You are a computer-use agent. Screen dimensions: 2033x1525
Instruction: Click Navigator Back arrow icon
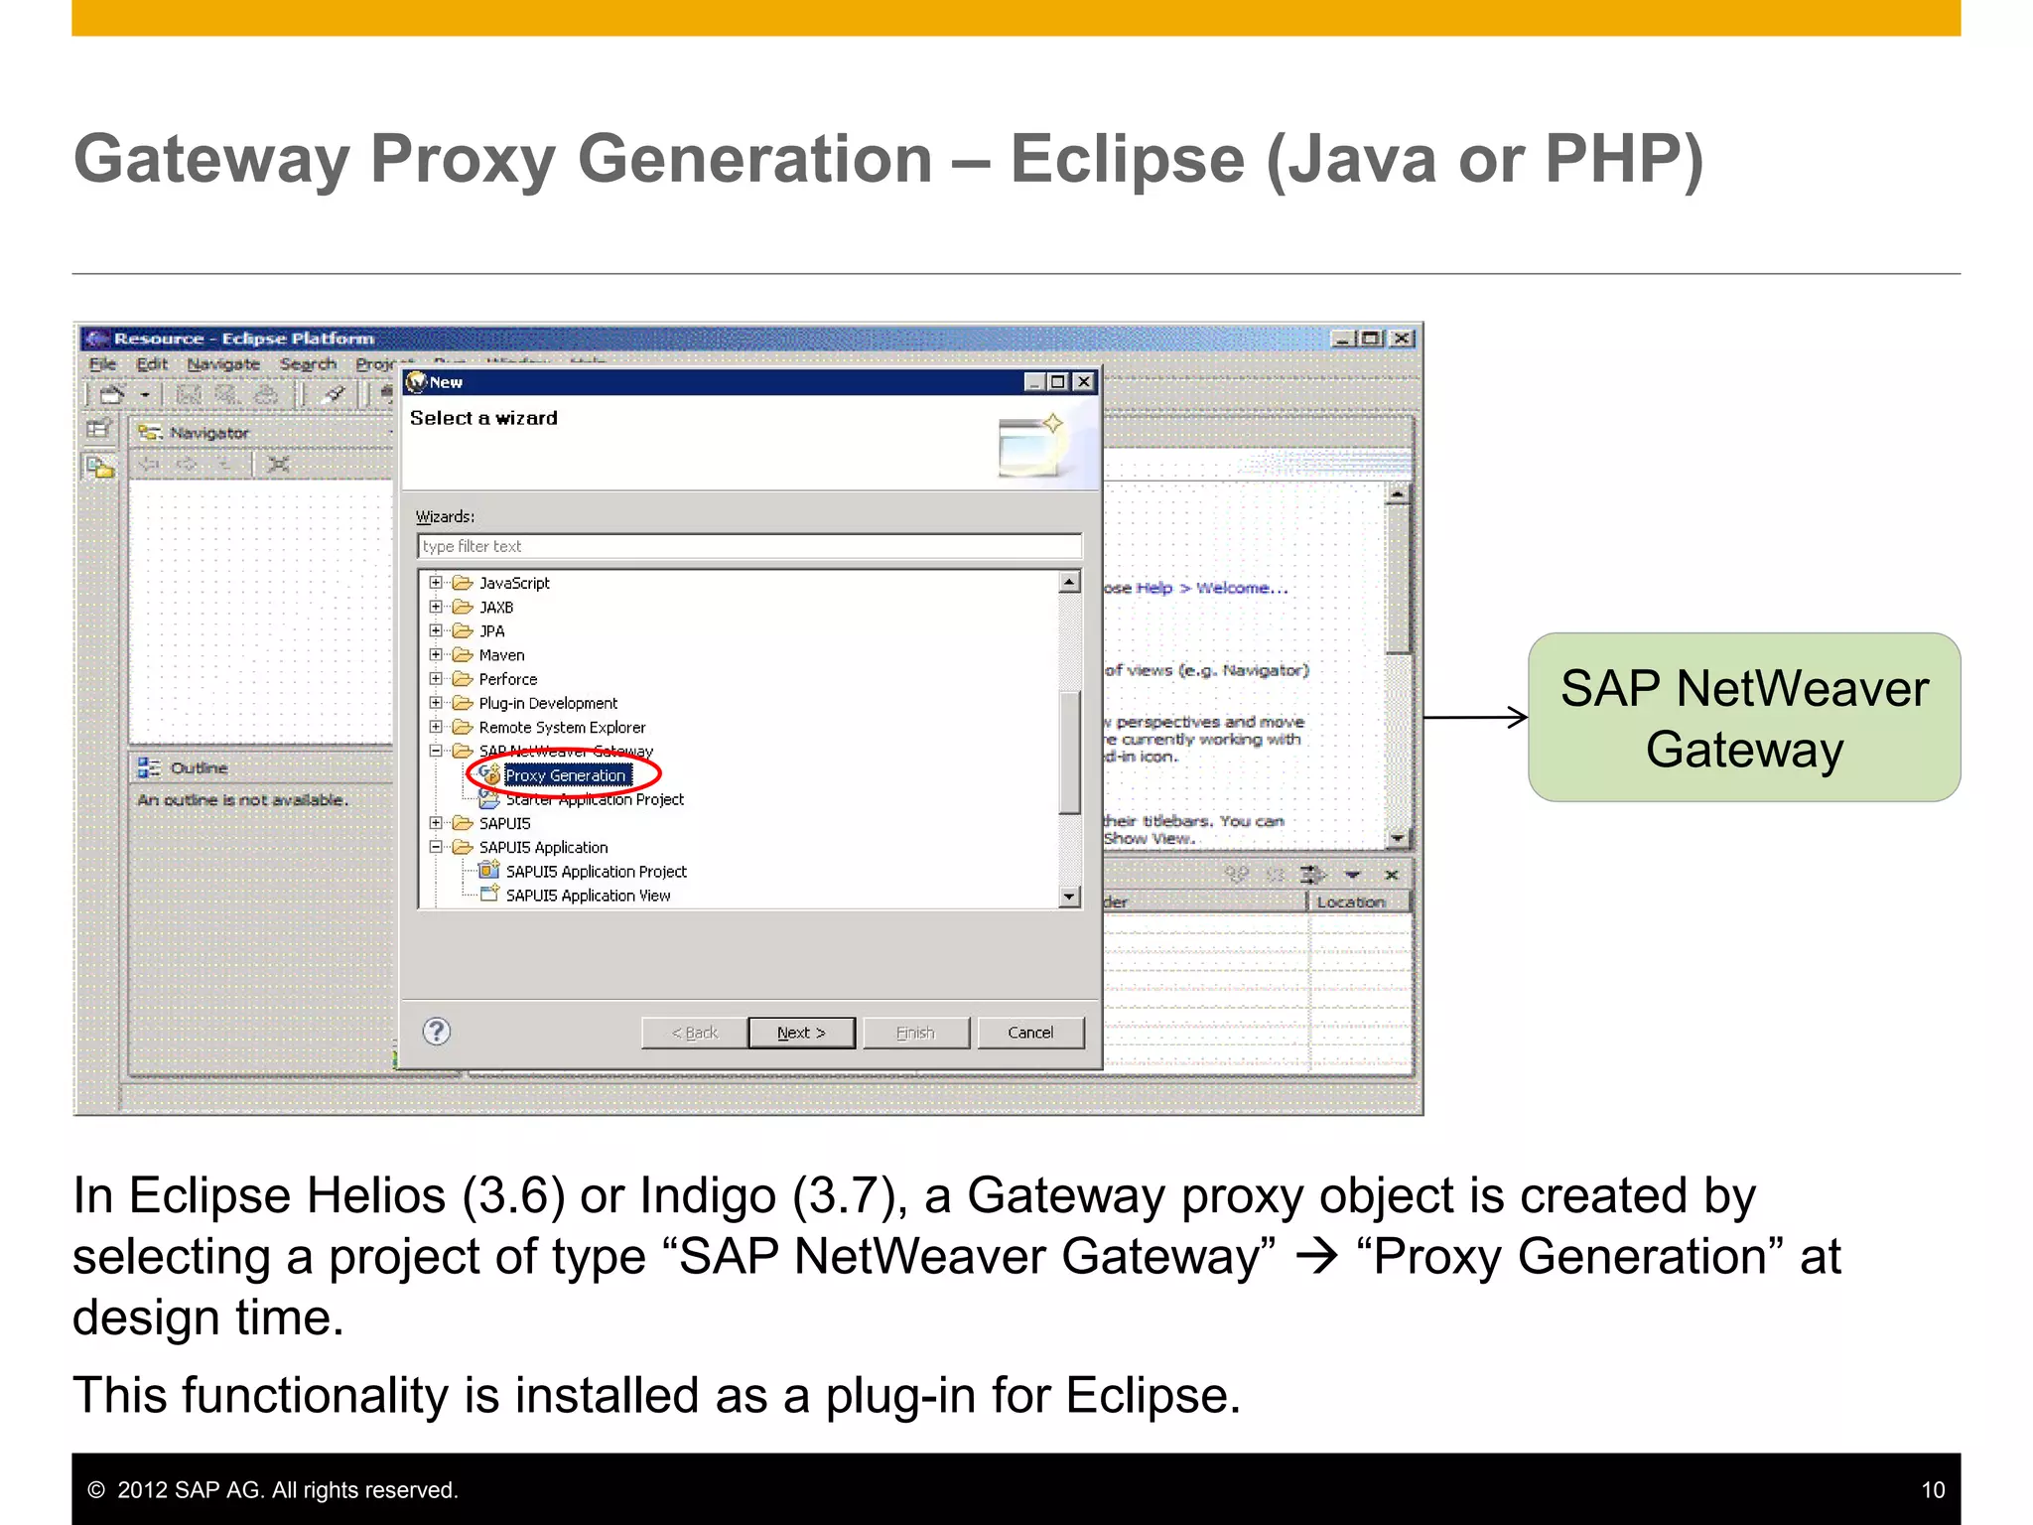click(150, 464)
